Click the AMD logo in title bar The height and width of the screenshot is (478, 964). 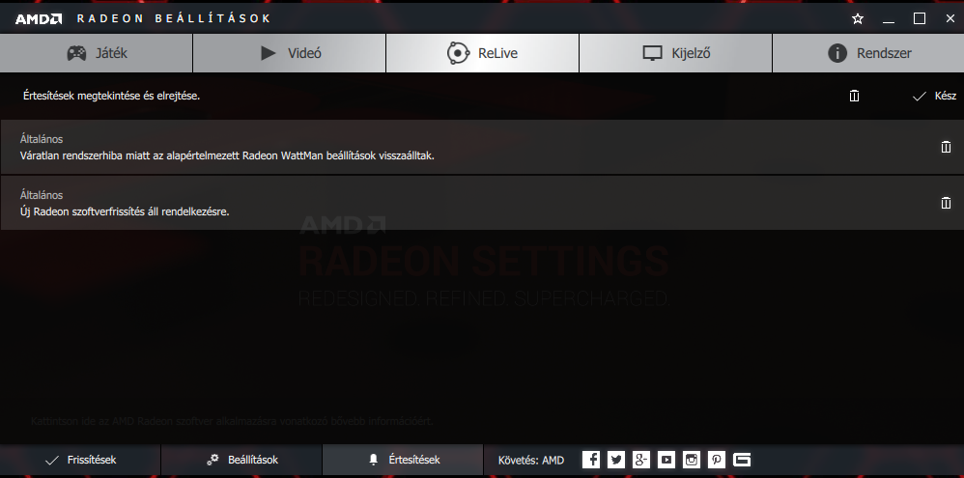point(38,19)
